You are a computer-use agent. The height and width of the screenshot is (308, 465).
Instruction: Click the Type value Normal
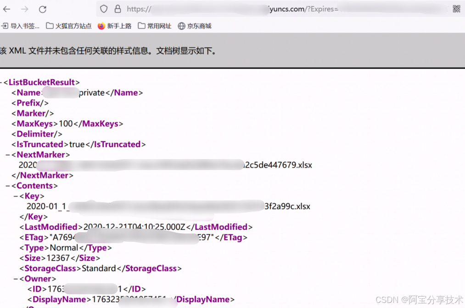(64, 248)
